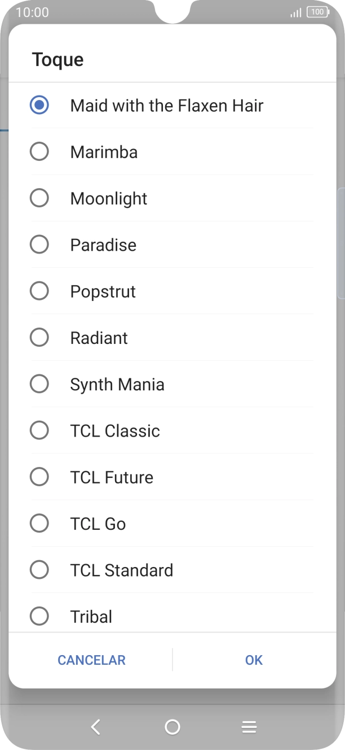Select the Marimba radio button
The image size is (345, 750).
pos(39,152)
